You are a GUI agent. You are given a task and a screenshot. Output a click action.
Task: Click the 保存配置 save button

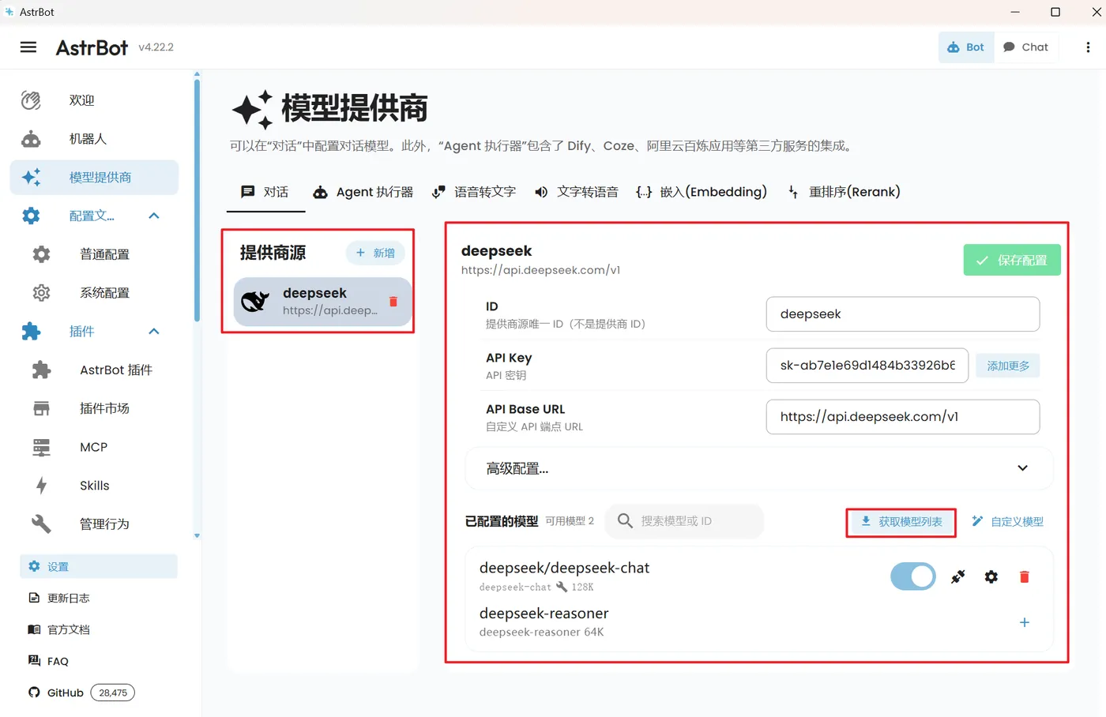click(x=1012, y=261)
